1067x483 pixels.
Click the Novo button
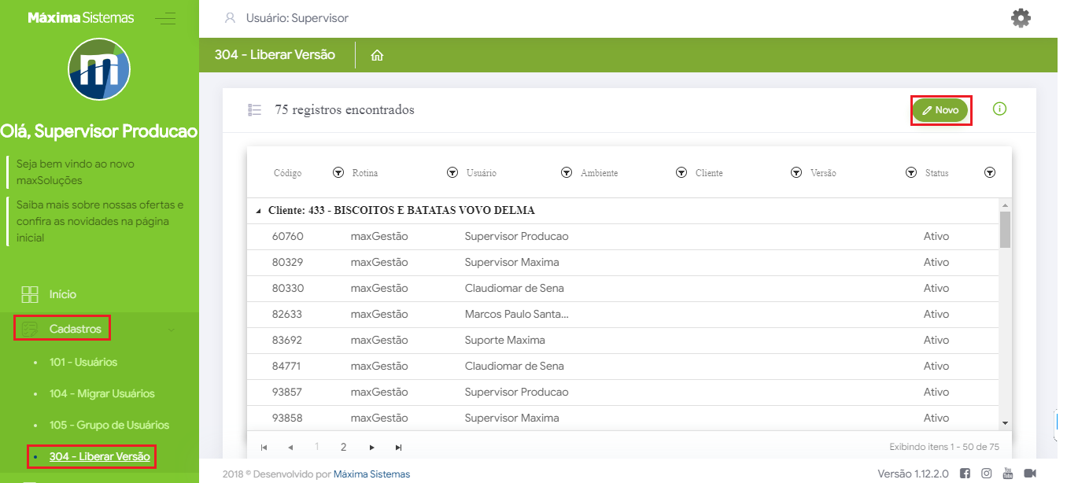click(x=940, y=110)
